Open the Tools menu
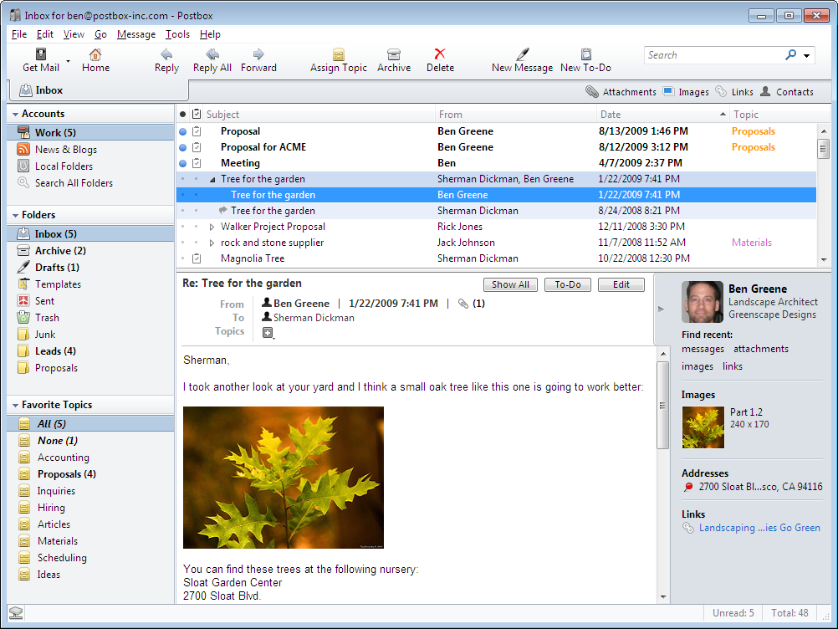The image size is (838, 629). 177,34
